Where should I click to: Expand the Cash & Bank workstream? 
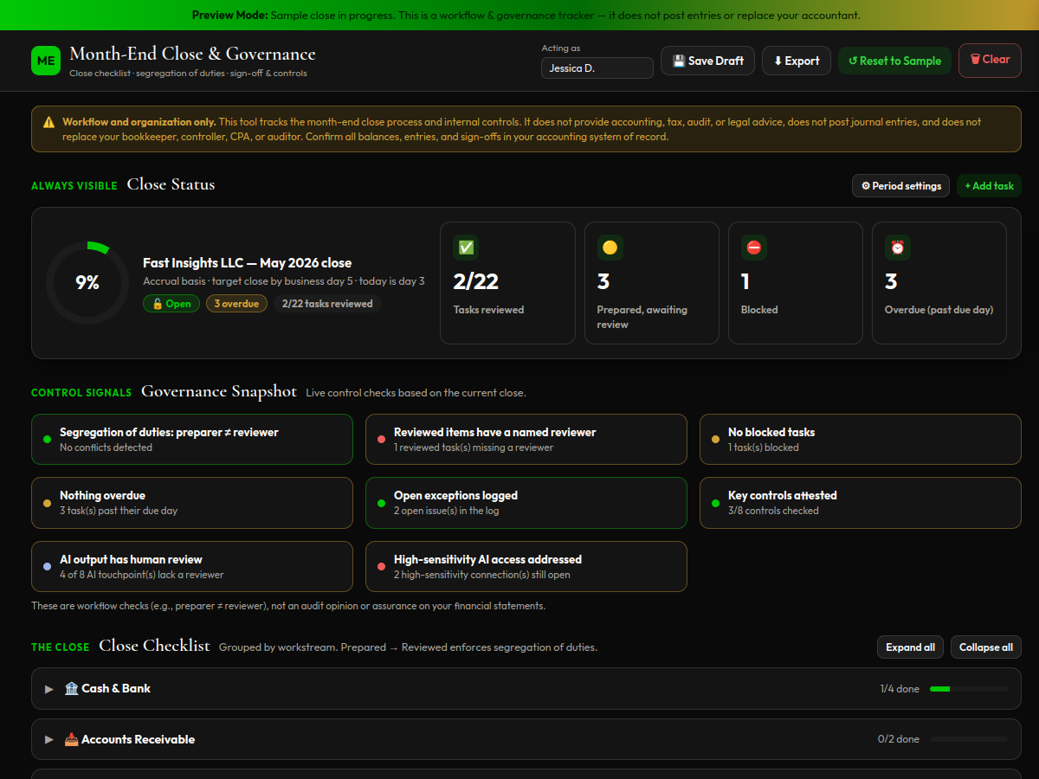tap(526, 689)
